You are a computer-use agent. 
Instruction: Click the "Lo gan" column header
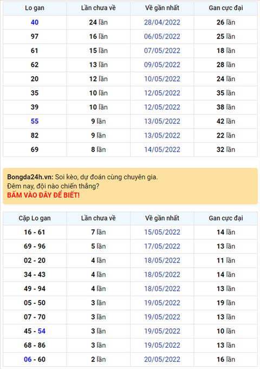click(x=35, y=8)
